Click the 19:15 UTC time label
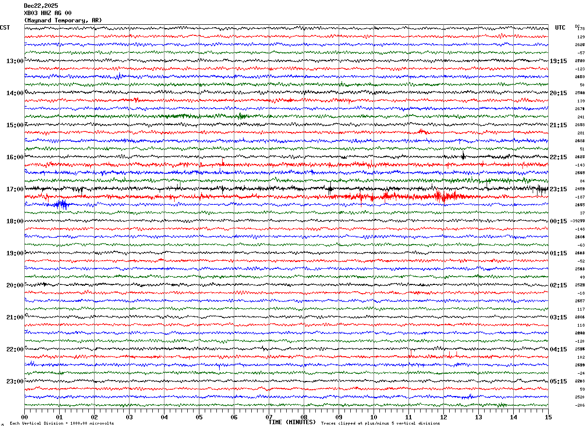Screen dimensions: 587x430 558,61
